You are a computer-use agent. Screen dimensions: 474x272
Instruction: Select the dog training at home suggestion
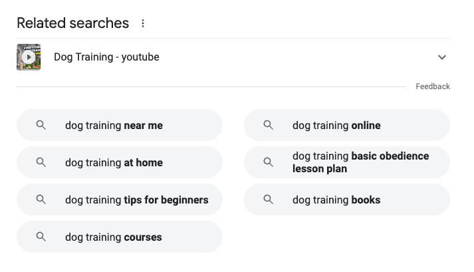point(114,162)
